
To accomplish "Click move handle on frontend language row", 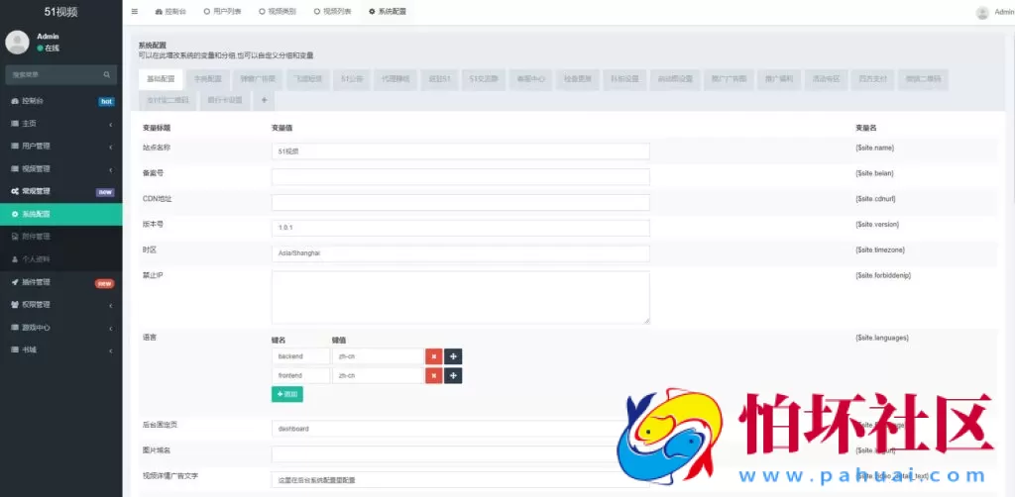I will [x=453, y=375].
